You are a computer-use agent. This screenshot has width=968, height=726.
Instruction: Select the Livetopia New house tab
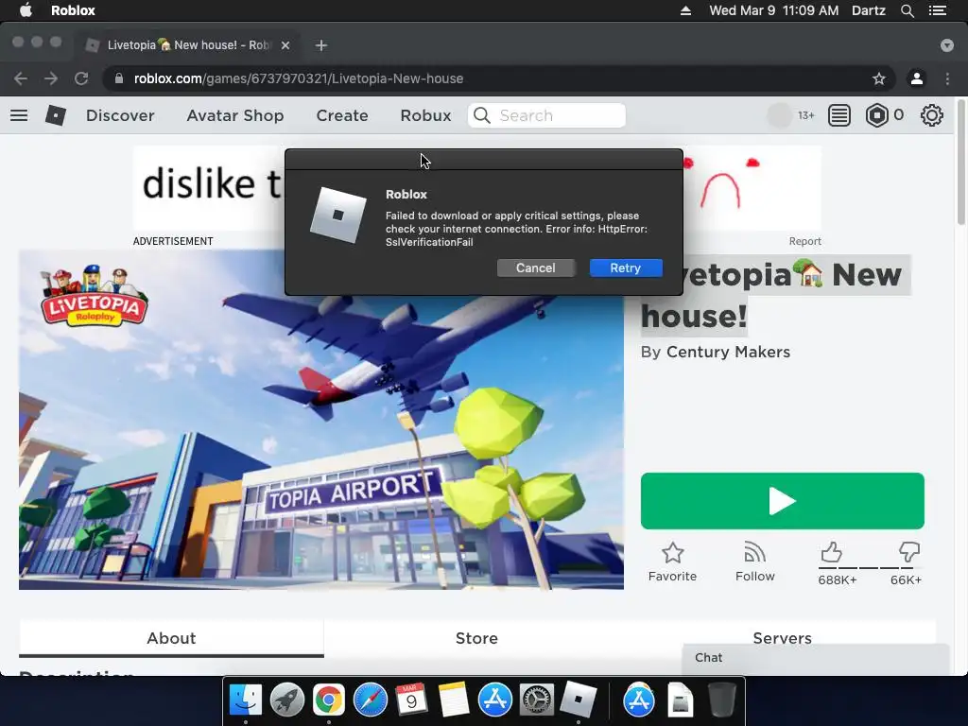click(x=189, y=45)
